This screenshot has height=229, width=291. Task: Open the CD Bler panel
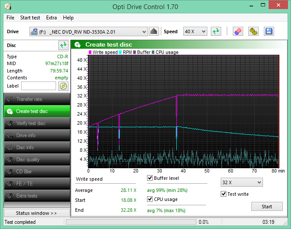(x=37, y=172)
